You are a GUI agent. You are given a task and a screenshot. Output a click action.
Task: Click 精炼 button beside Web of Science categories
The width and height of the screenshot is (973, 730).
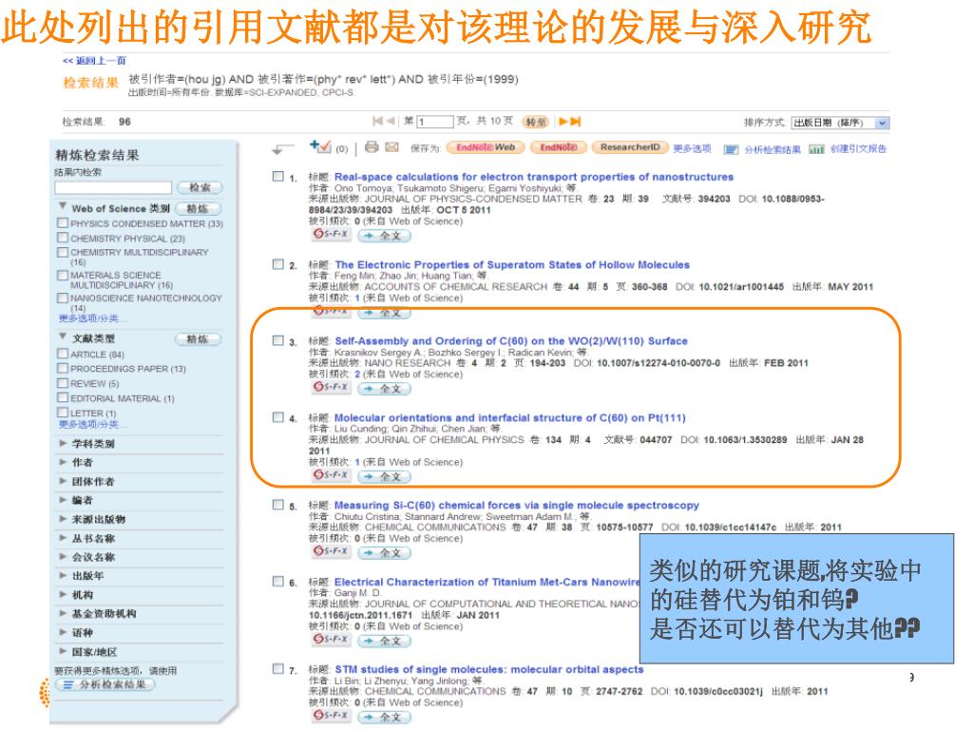(x=198, y=209)
